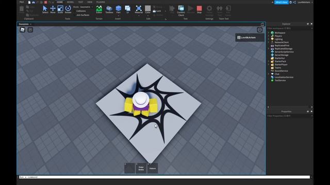The width and height of the screenshot is (330, 185).
Task: Activate the Move tool
Action: click(53, 9)
